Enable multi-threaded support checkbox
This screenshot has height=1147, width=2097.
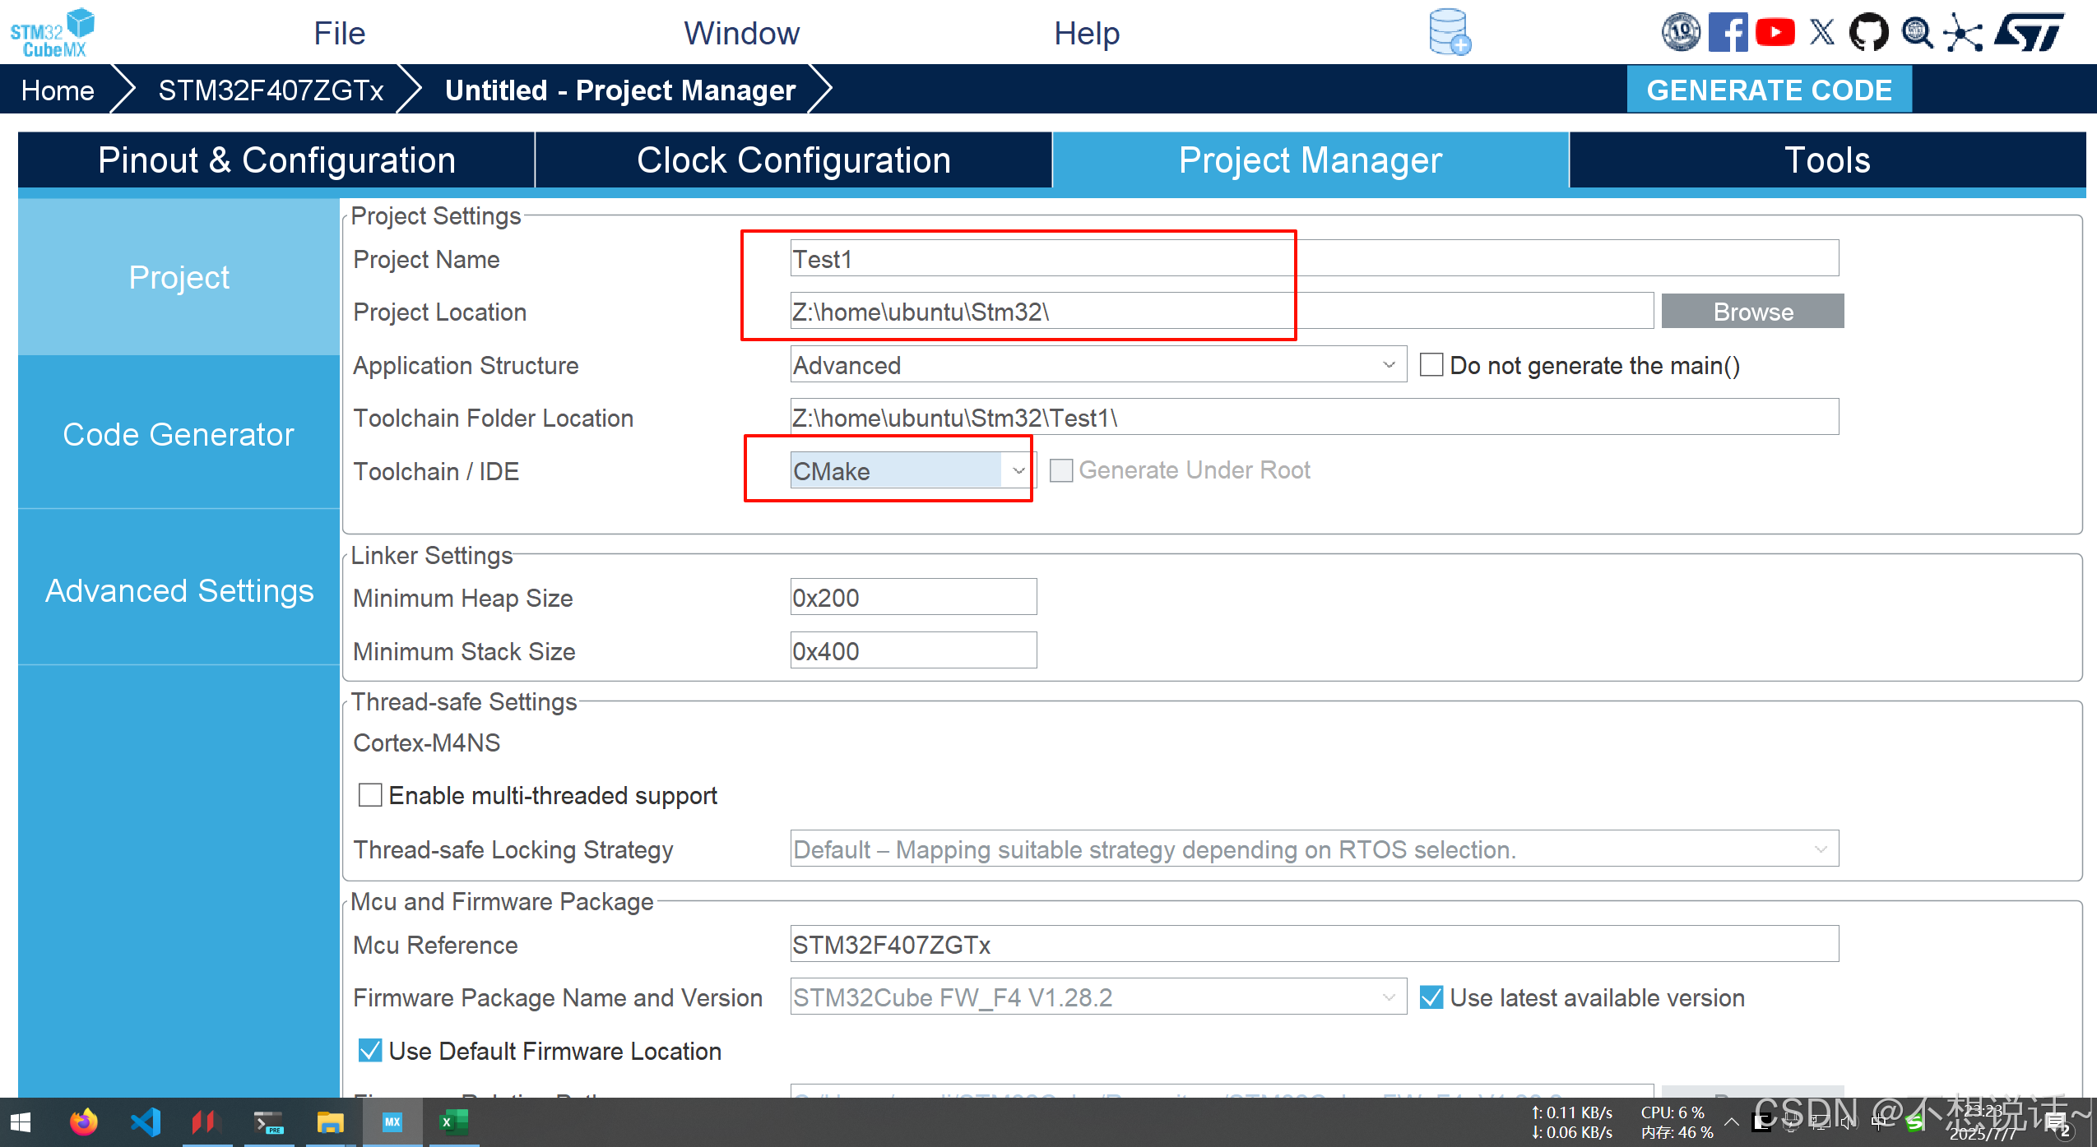(x=370, y=795)
